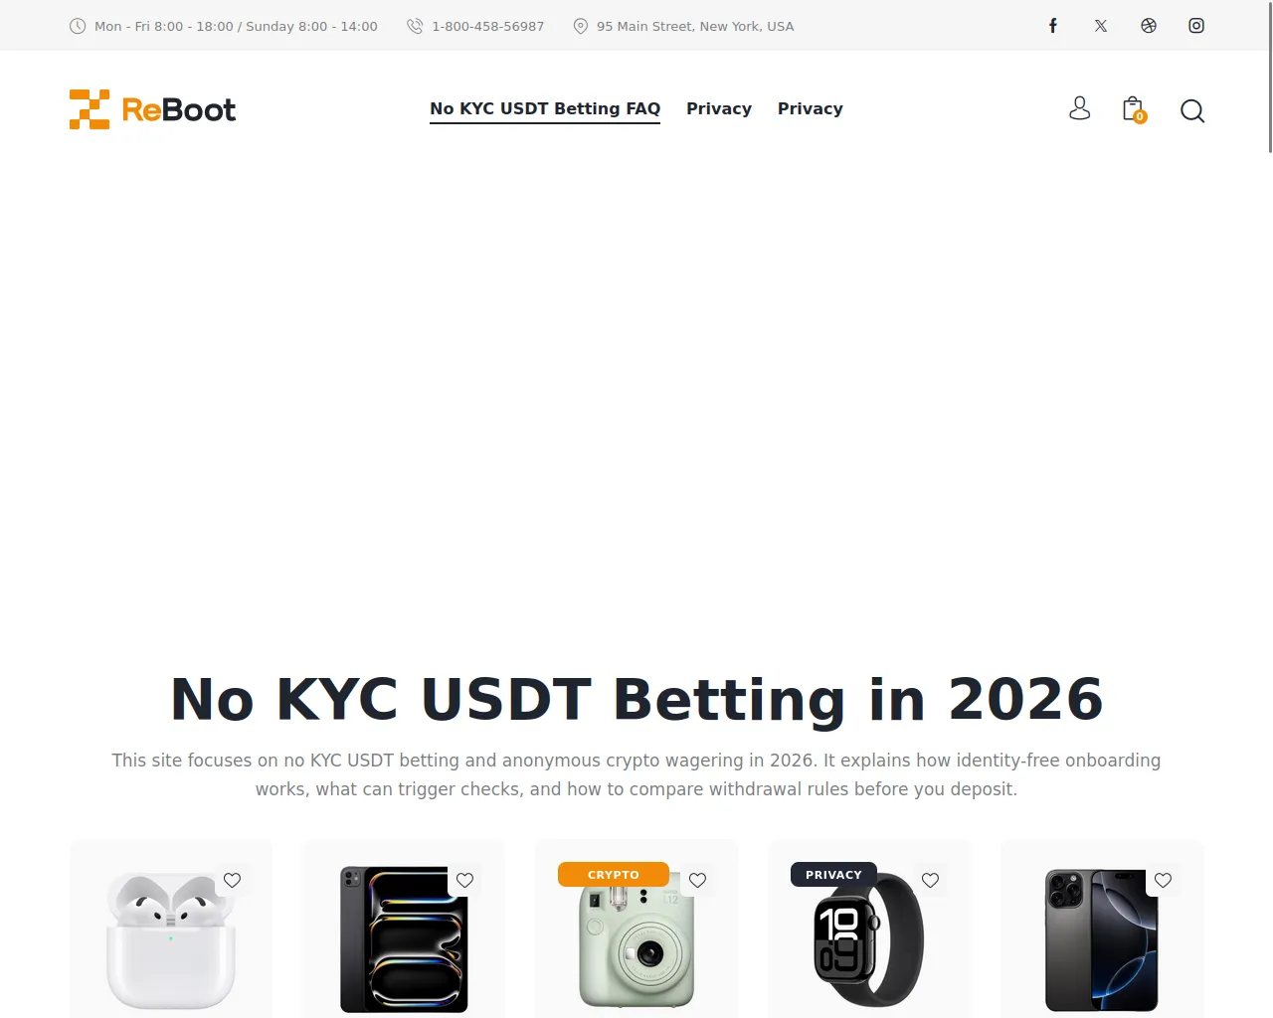Click the ReBoot logo
The image size is (1273, 1018).
coord(152,109)
